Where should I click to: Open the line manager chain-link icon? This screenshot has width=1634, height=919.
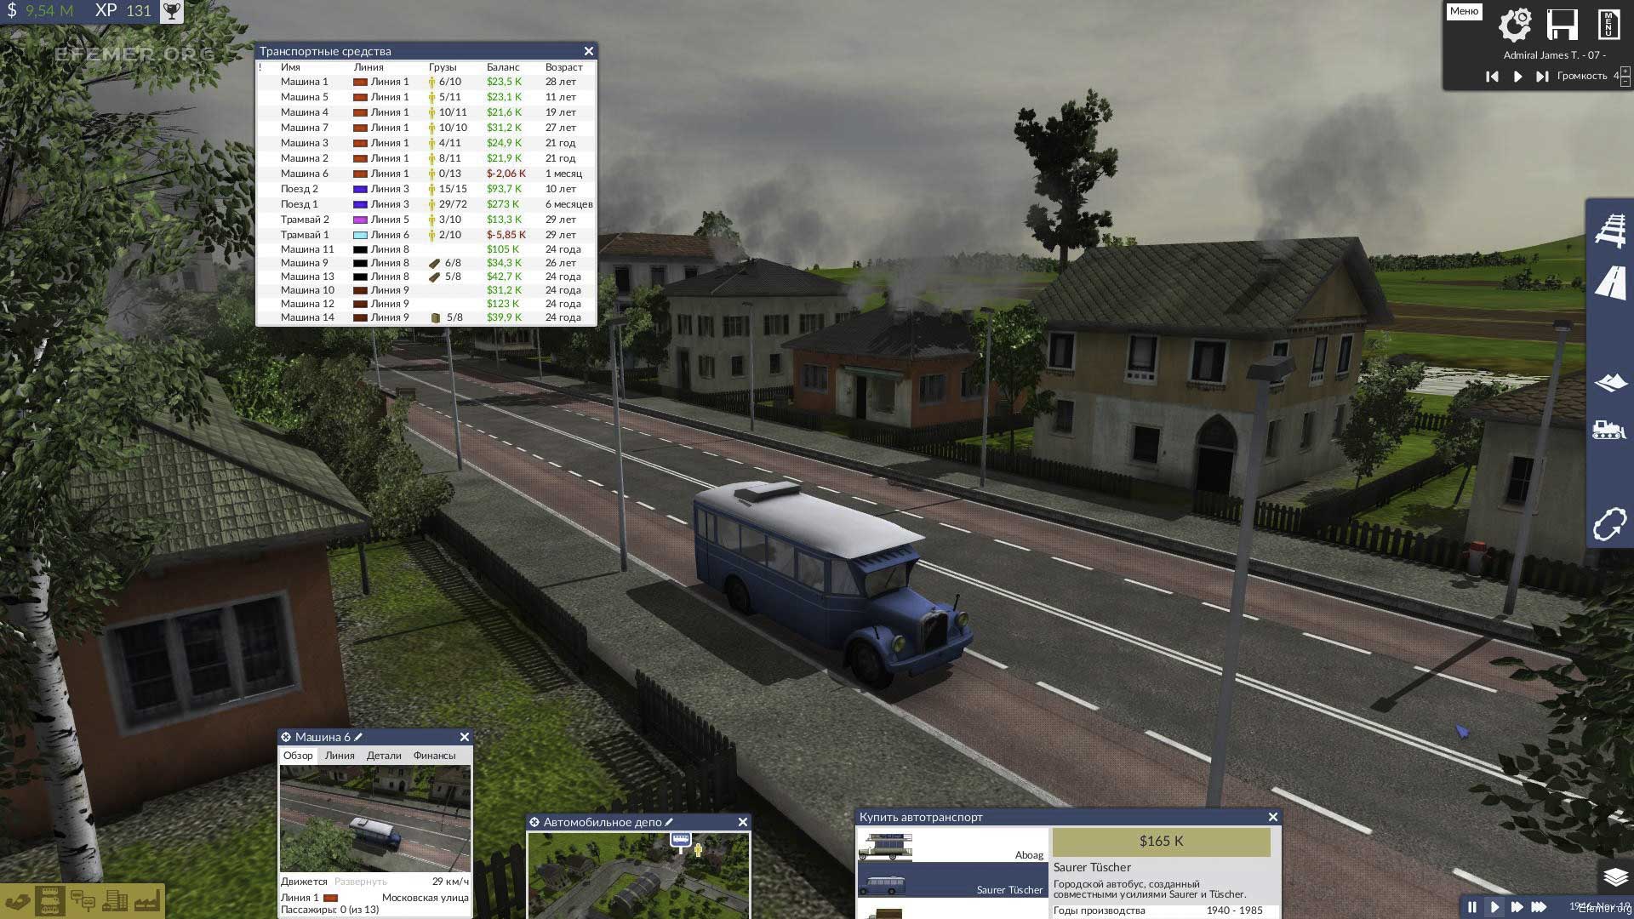tap(1609, 524)
